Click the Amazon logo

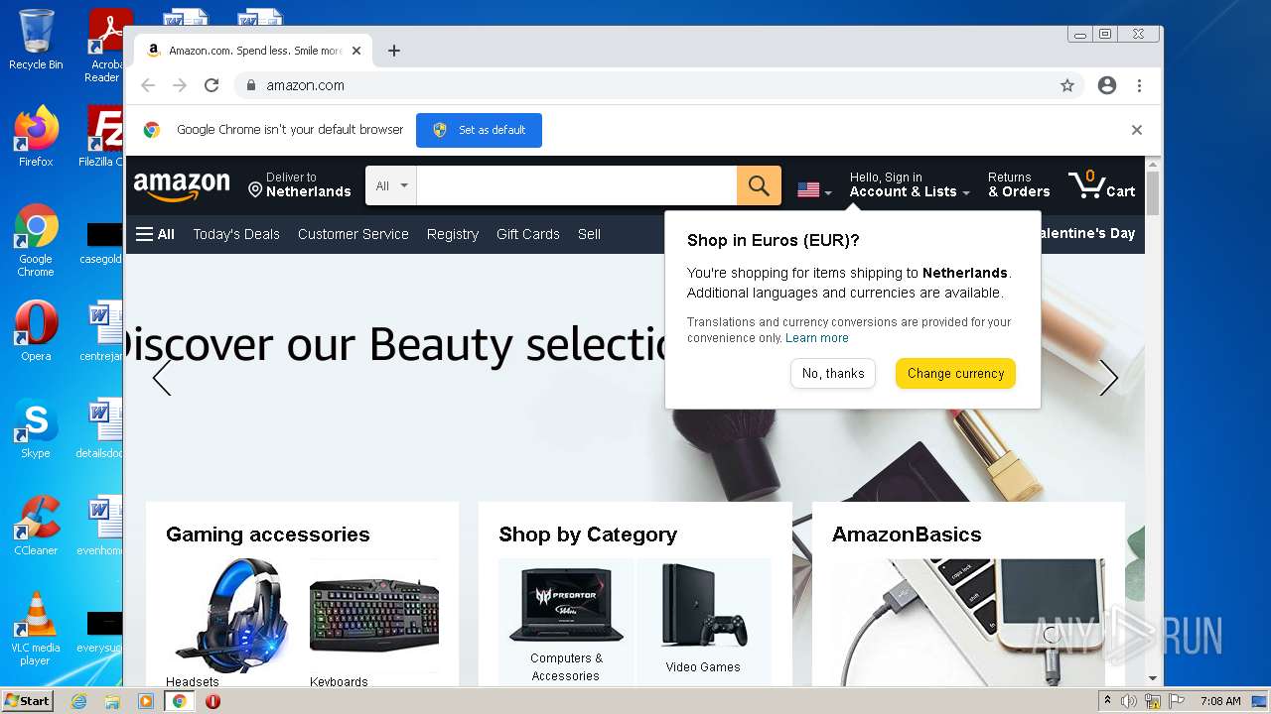182,185
